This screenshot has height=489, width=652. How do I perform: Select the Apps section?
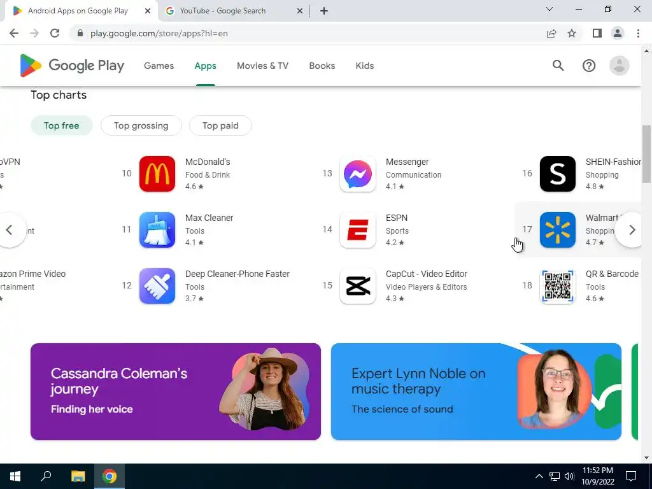pos(206,66)
